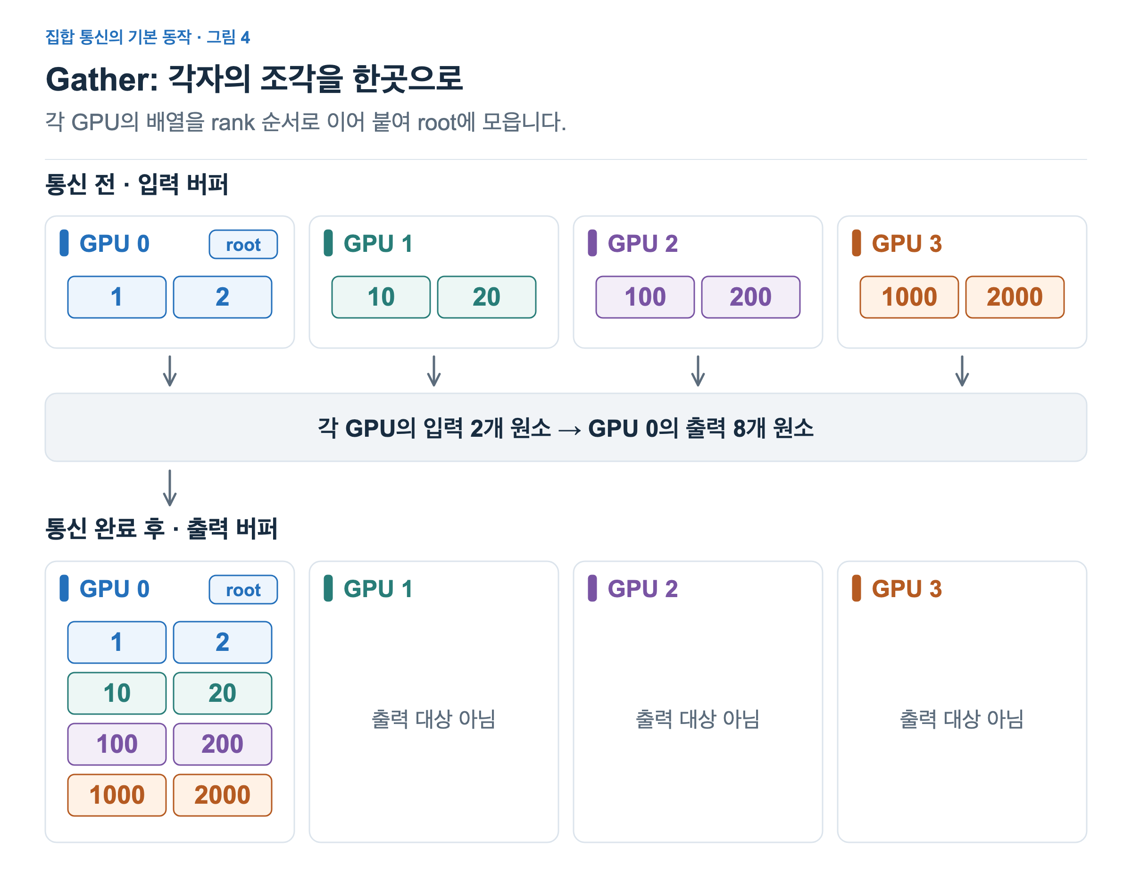Image resolution: width=1132 pixels, height=882 pixels.
Task: Click the '출력 대상 아님' text in GPU 2 output
Action: tap(698, 719)
